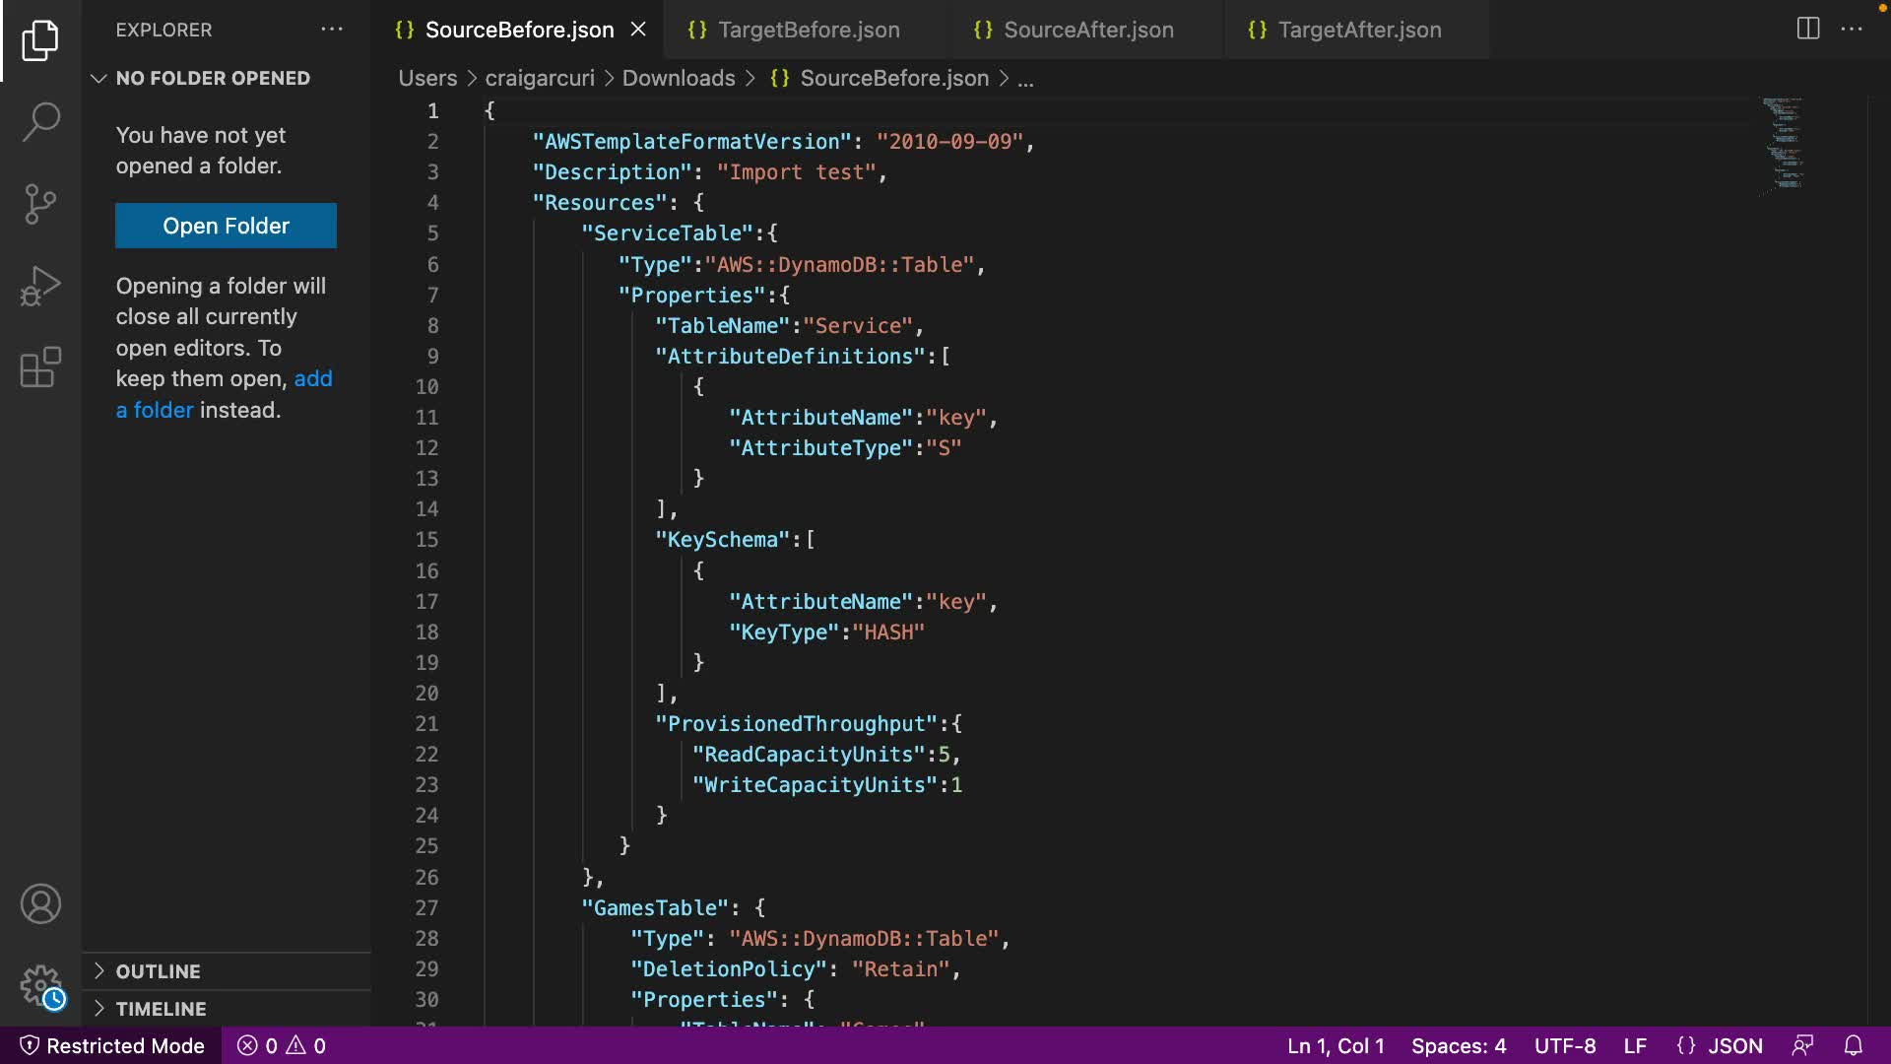Image resolution: width=1891 pixels, height=1064 pixels.
Task: Open the notifications bell
Action: tap(1853, 1045)
